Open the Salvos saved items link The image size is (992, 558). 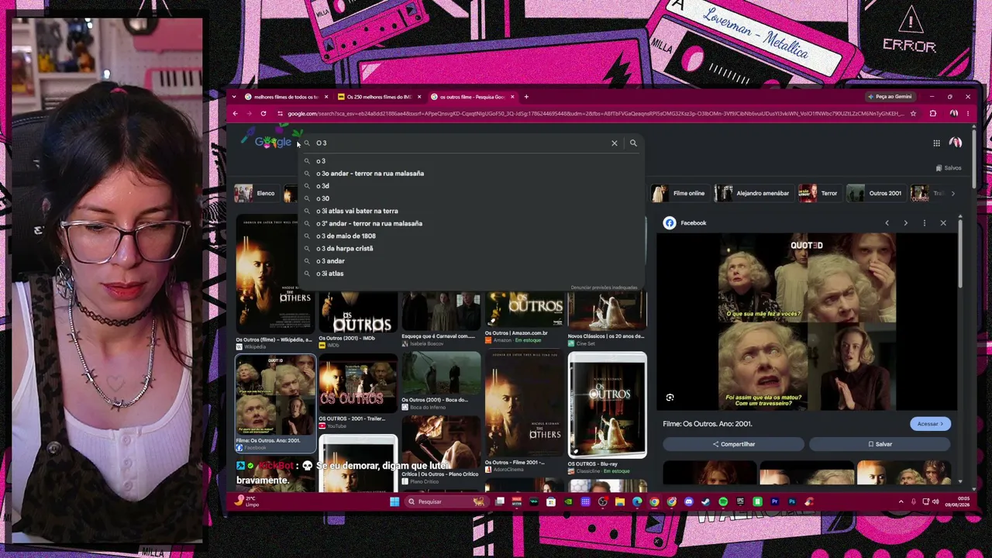[x=949, y=168]
